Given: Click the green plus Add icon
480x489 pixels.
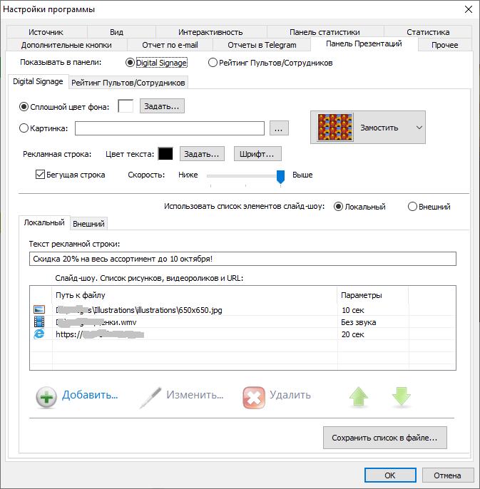Looking at the screenshot, I should (47, 396).
